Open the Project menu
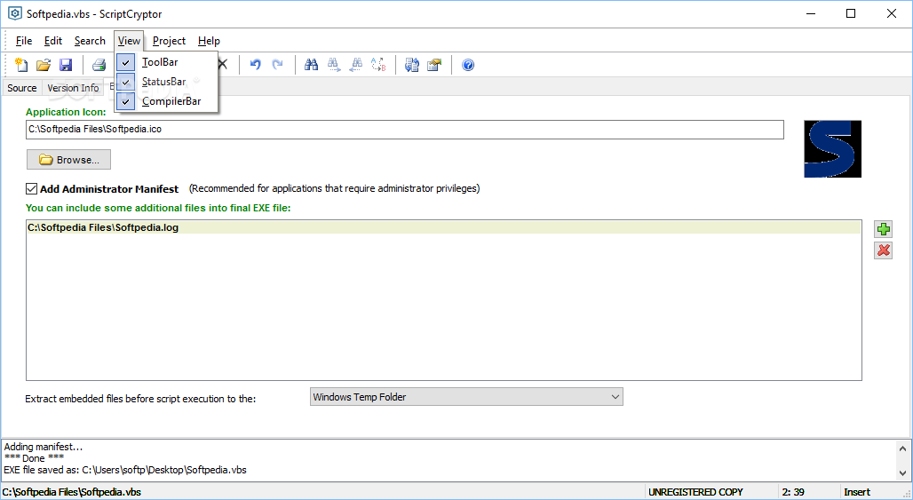Screen dimensions: 913x500 169,41
